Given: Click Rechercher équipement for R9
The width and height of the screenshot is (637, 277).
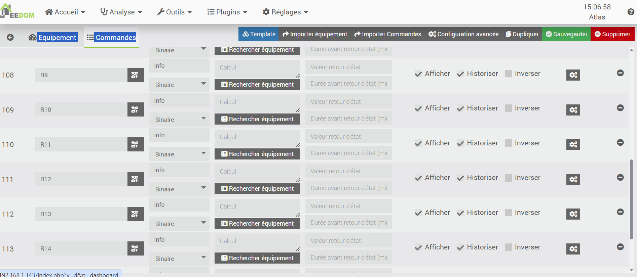Looking at the screenshot, I should point(257,85).
